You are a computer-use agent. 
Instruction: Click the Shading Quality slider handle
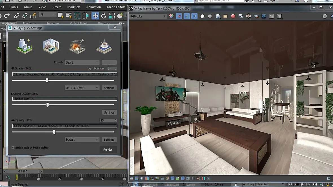tap(48, 105)
